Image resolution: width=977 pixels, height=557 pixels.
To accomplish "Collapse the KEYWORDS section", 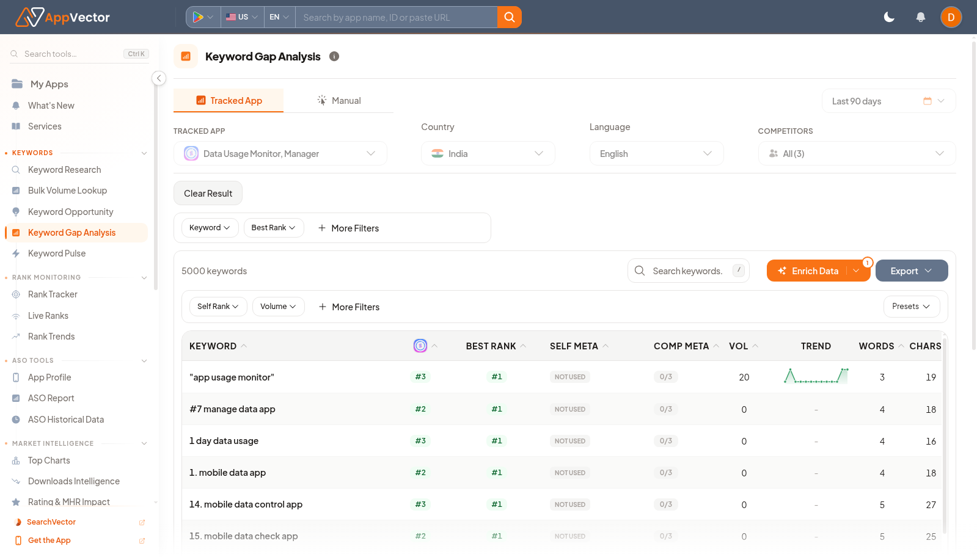I will click(144, 153).
